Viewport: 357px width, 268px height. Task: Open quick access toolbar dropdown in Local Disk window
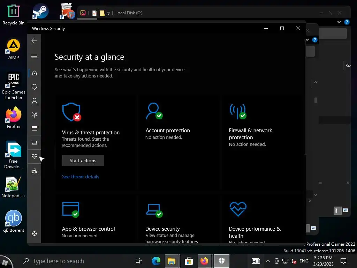pyautogui.click(x=109, y=14)
